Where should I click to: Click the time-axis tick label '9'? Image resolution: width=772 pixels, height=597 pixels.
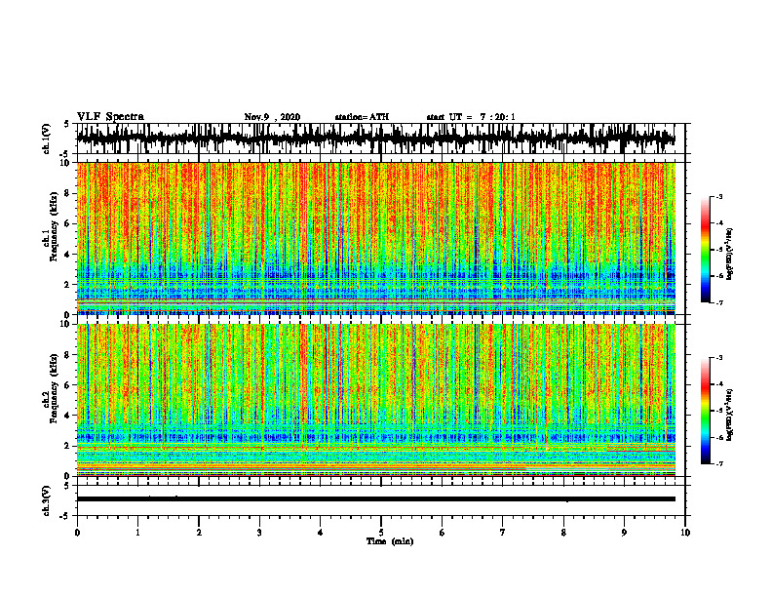[x=624, y=533]
